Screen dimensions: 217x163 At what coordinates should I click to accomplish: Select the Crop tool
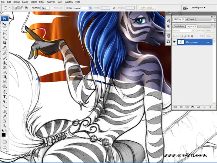[x=4, y=43]
